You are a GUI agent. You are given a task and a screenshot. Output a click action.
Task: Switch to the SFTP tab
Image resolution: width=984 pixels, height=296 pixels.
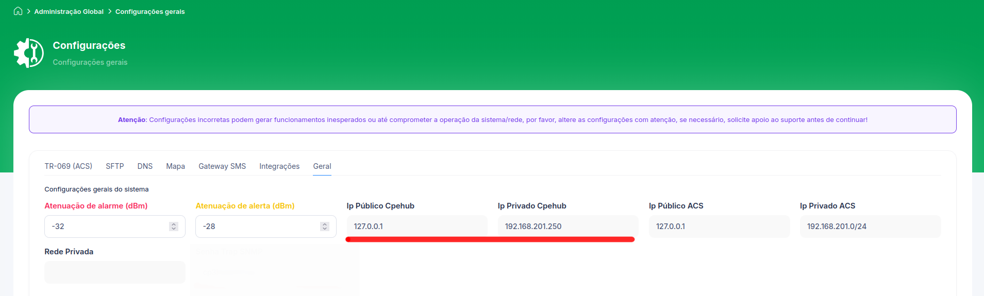115,166
